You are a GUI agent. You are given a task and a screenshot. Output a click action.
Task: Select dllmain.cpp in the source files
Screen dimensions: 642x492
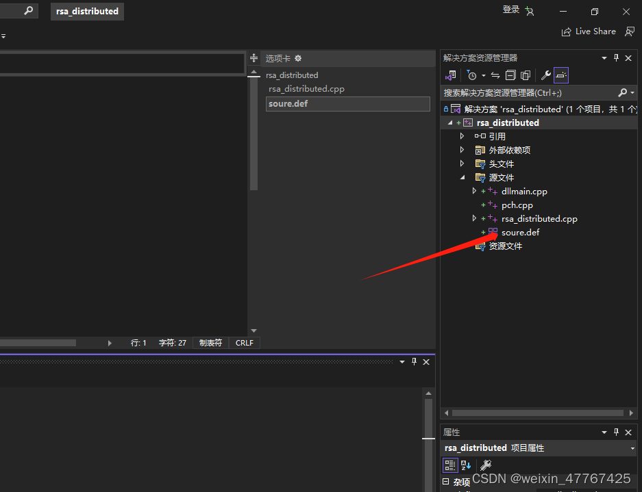(524, 191)
